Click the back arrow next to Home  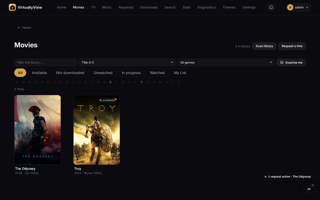[x=19, y=27]
